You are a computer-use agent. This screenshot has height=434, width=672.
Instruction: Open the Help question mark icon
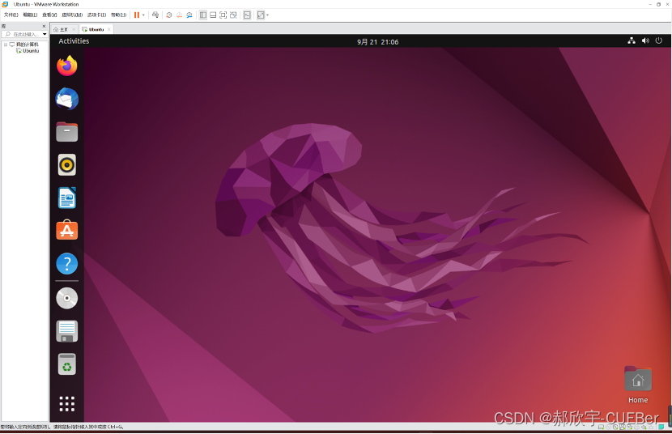pos(67,263)
